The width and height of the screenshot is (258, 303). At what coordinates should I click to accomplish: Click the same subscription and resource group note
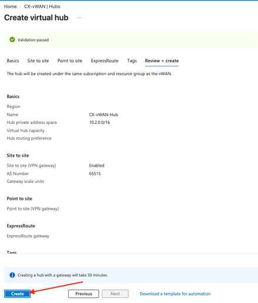click(x=89, y=74)
